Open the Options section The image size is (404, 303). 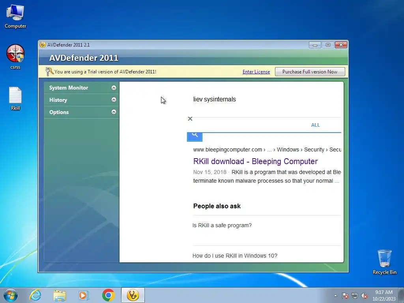click(x=81, y=112)
